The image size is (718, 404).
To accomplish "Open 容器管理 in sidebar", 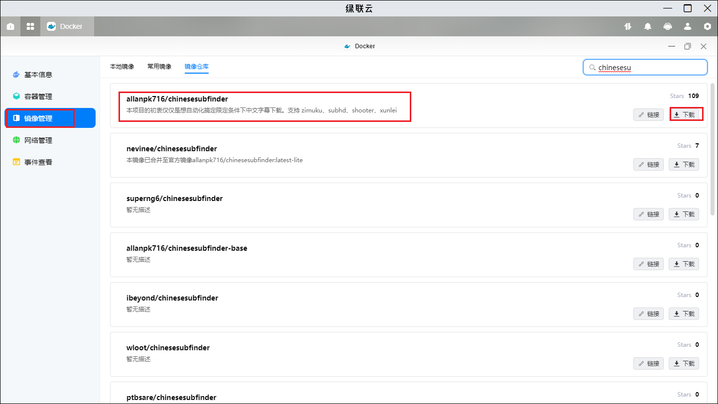I will (38, 97).
